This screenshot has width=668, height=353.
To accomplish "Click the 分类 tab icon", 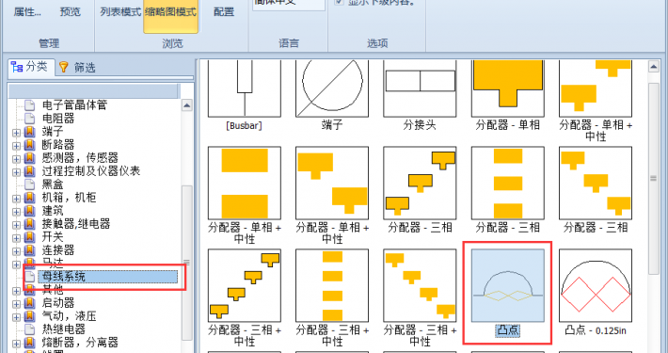I will [17, 67].
